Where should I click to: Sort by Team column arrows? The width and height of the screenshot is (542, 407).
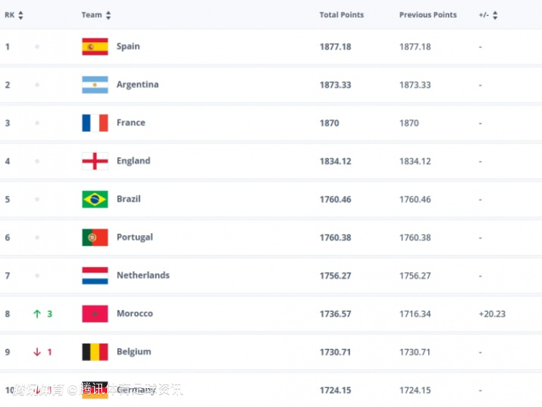[x=108, y=15]
